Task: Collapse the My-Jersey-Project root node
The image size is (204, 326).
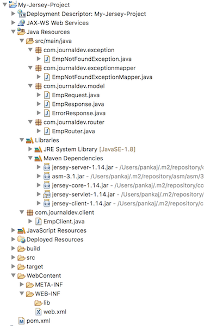Action: pos(5,4)
